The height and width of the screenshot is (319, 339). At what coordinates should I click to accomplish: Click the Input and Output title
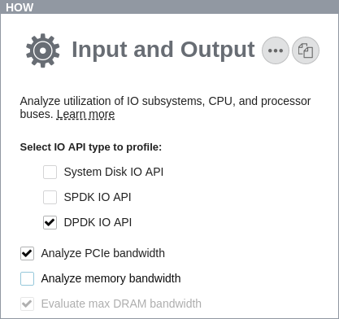(163, 50)
